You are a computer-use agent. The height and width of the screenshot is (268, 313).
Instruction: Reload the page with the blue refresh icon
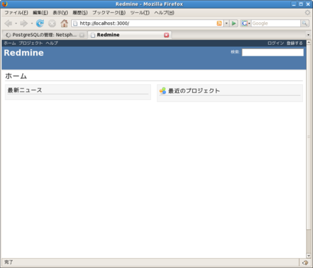pos(40,23)
